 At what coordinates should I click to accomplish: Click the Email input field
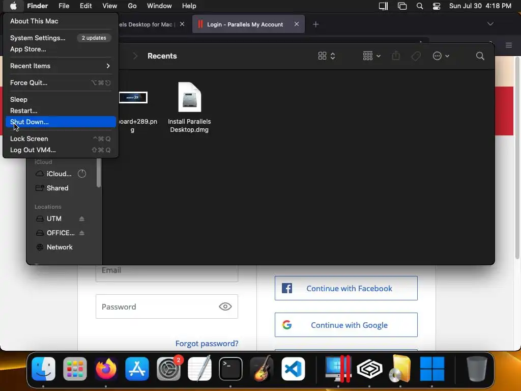[x=167, y=273]
